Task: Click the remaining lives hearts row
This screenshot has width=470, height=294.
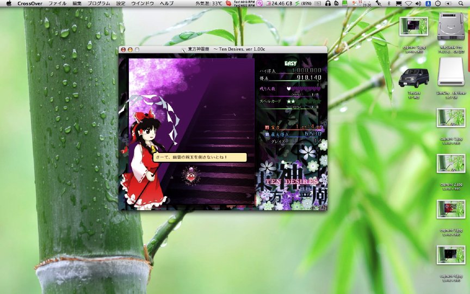Action: coord(304,89)
